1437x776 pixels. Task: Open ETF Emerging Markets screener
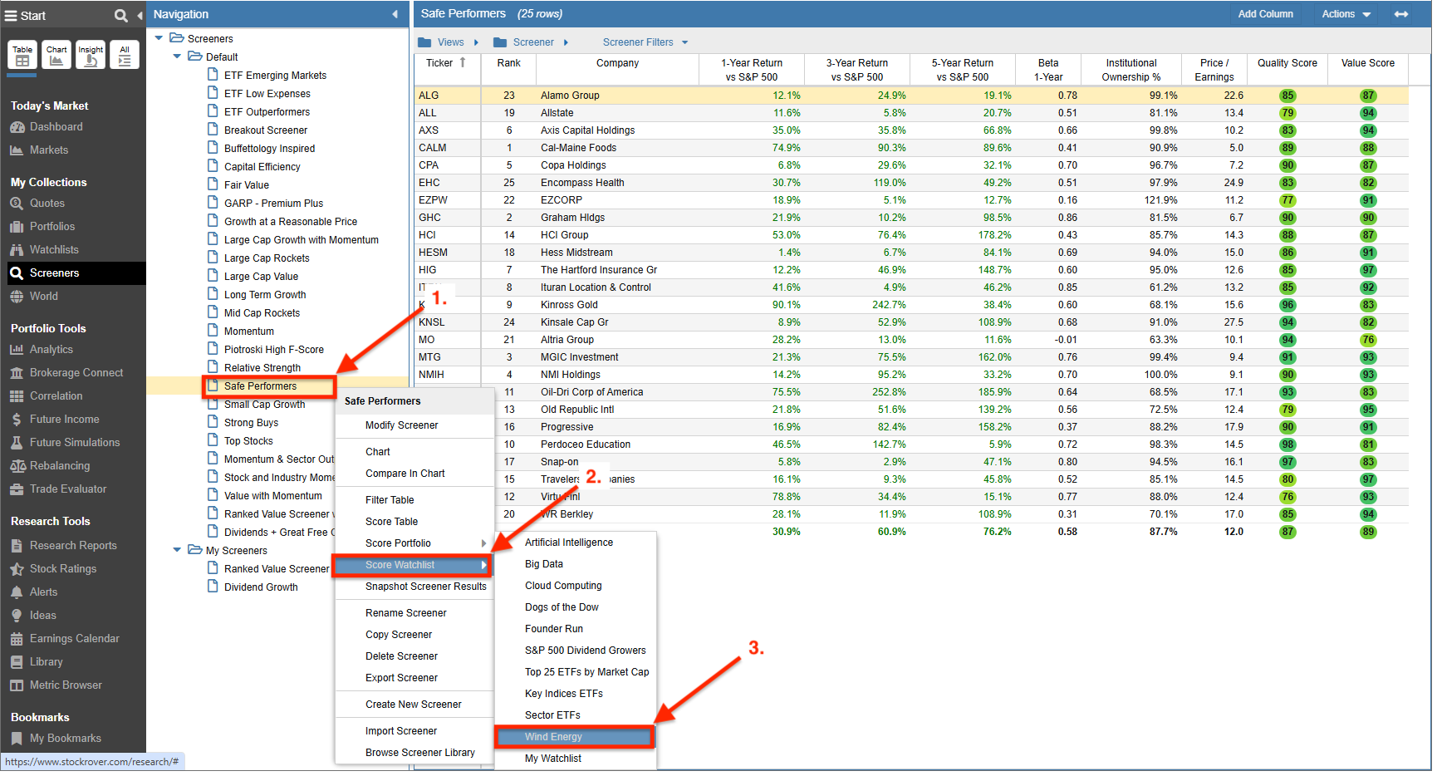[275, 76]
